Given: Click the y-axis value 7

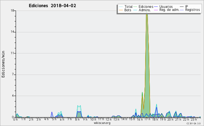Looking at the screenshot, I should 13,75.
